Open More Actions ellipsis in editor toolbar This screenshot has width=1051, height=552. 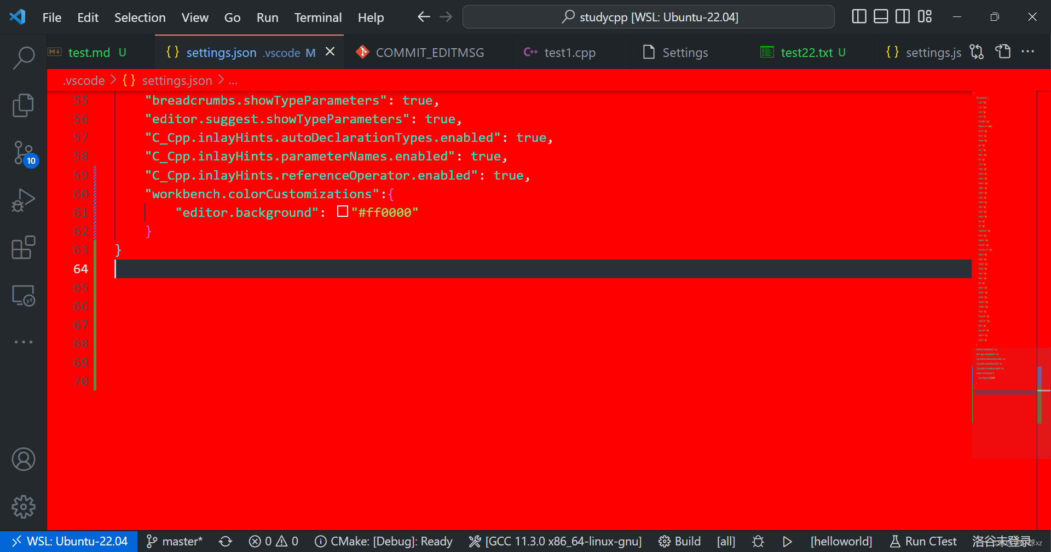(1028, 52)
